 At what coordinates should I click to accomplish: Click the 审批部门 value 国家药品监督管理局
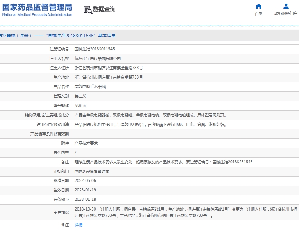[92, 171]
